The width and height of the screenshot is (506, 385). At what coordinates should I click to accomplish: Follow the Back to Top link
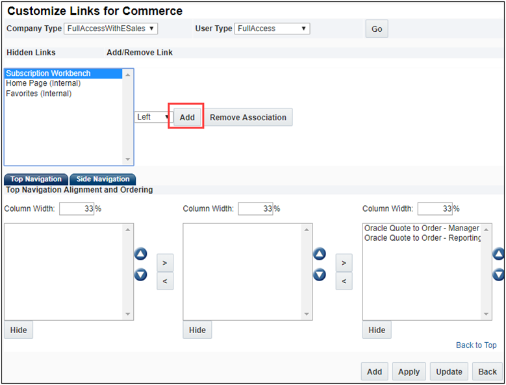point(476,345)
